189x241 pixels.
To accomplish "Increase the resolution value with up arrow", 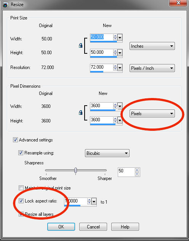I will tap(115, 66).
